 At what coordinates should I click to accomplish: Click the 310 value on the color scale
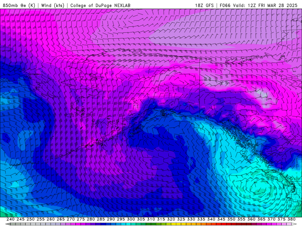point(151,219)
